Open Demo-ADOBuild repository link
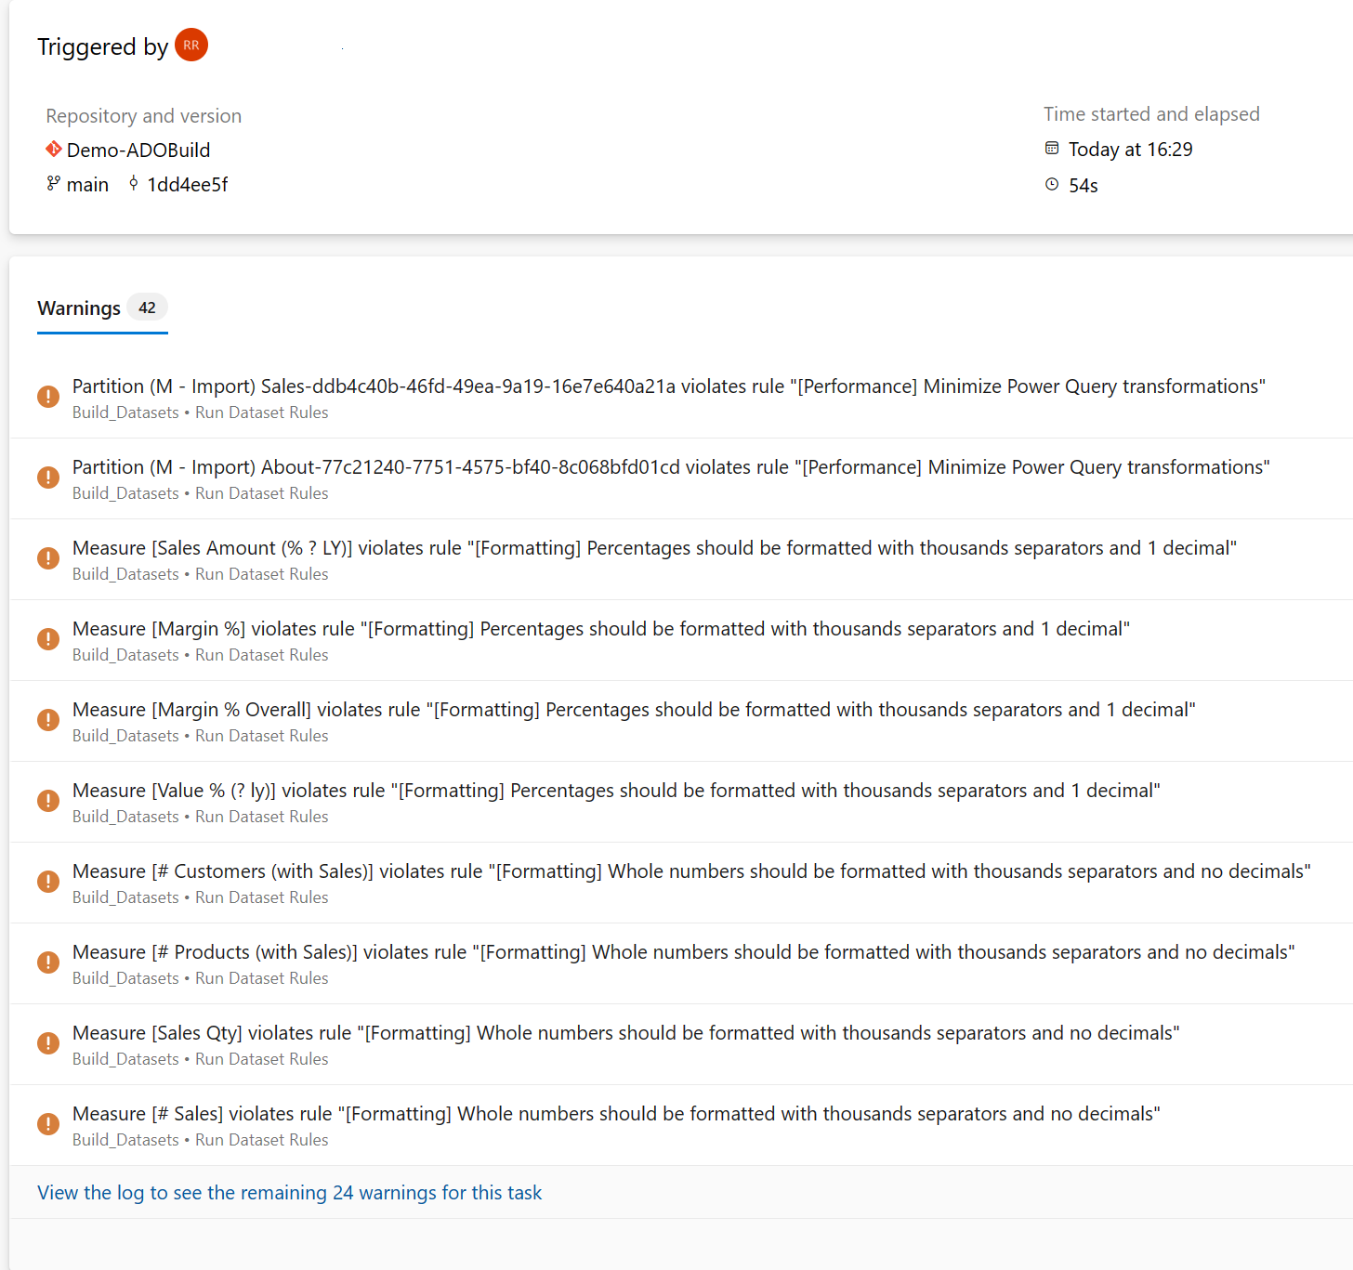 pos(138,151)
